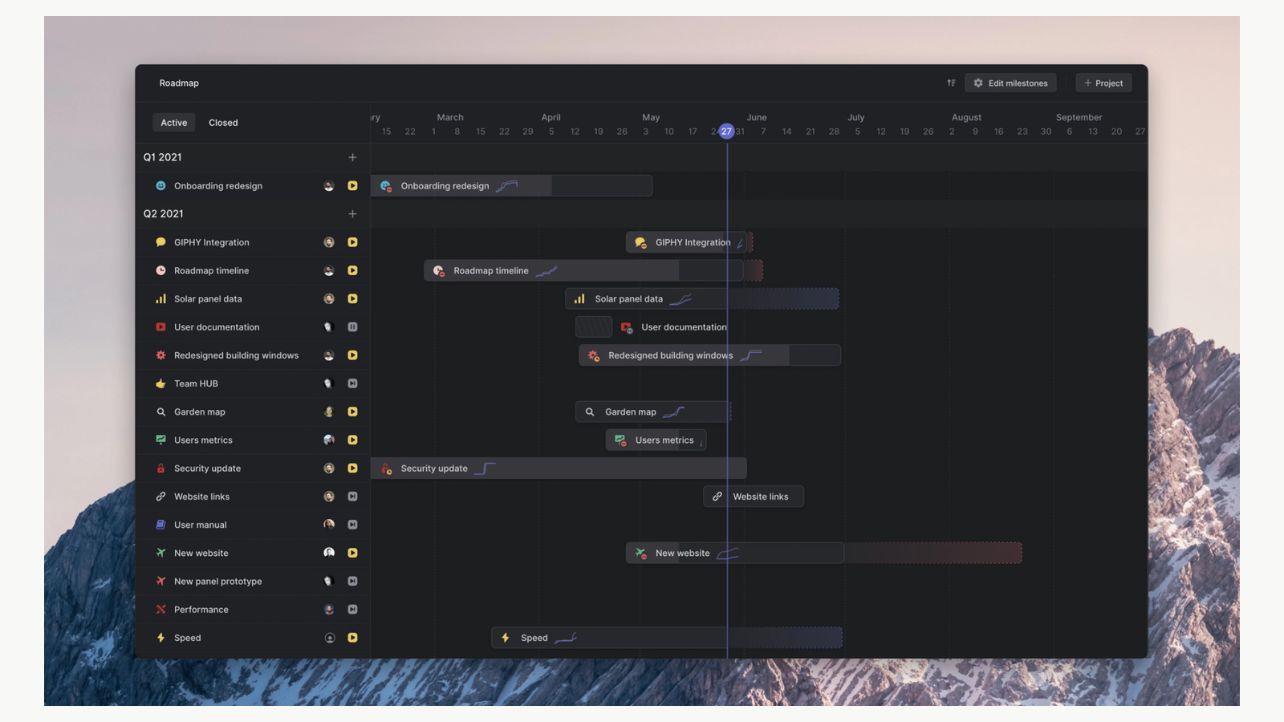
Task: Open the assignee avatar for Solar panel data
Action: pos(329,298)
